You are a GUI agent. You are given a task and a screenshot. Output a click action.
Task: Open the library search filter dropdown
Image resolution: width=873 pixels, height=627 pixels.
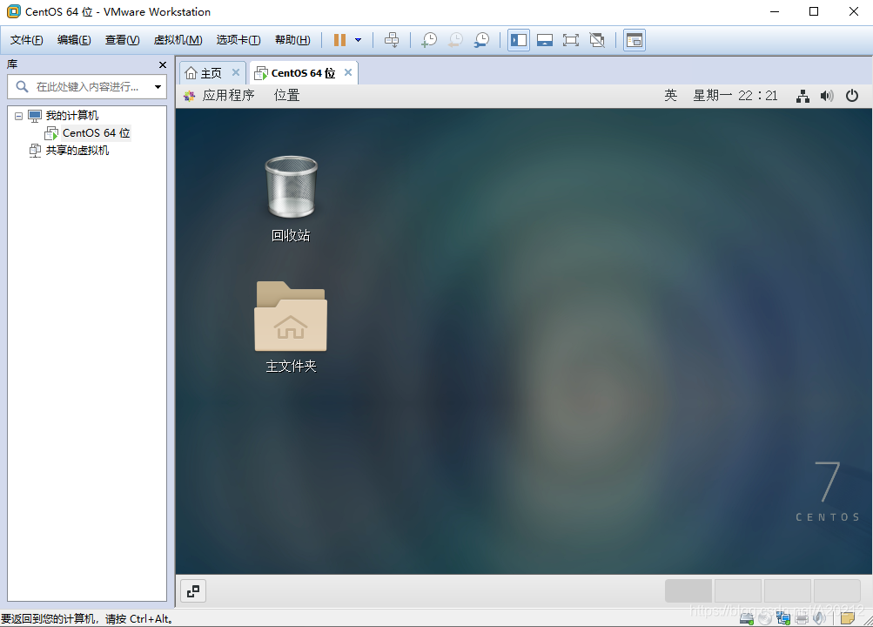point(158,87)
